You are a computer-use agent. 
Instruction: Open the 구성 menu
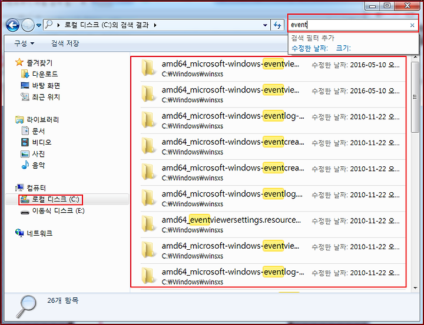[x=24, y=43]
